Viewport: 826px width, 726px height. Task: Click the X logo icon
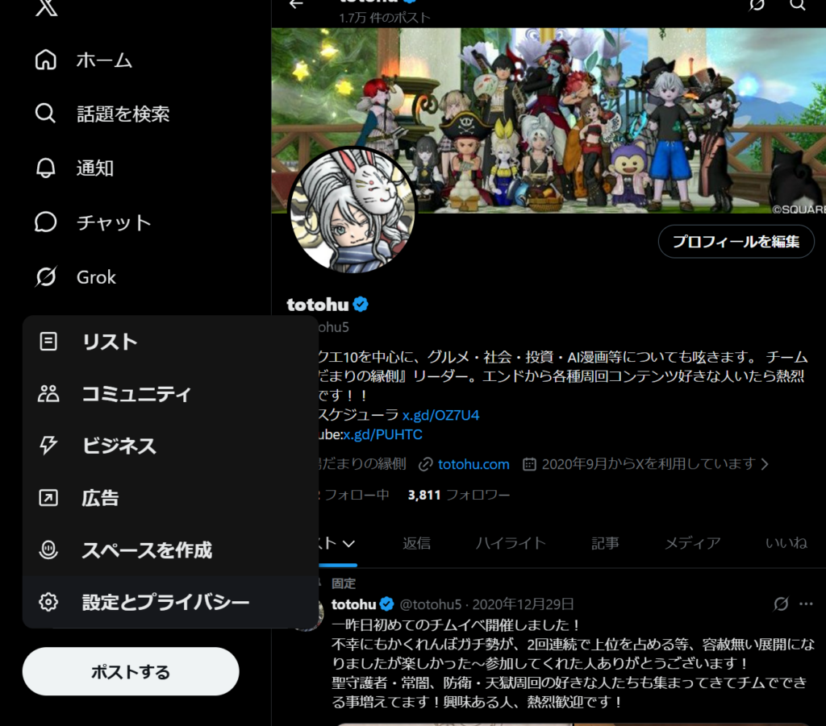pyautogui.click(x=46, y=6)
